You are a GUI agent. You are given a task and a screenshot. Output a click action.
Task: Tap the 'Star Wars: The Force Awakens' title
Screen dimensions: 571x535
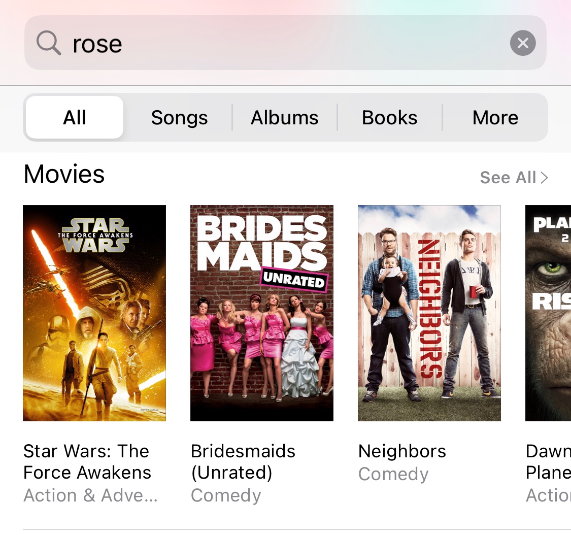click(x=87, y=461)
